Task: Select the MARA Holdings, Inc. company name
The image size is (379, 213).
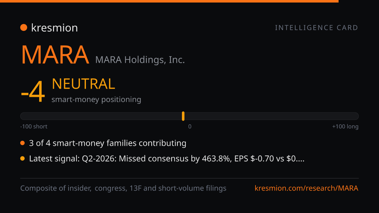Action: 140,59
